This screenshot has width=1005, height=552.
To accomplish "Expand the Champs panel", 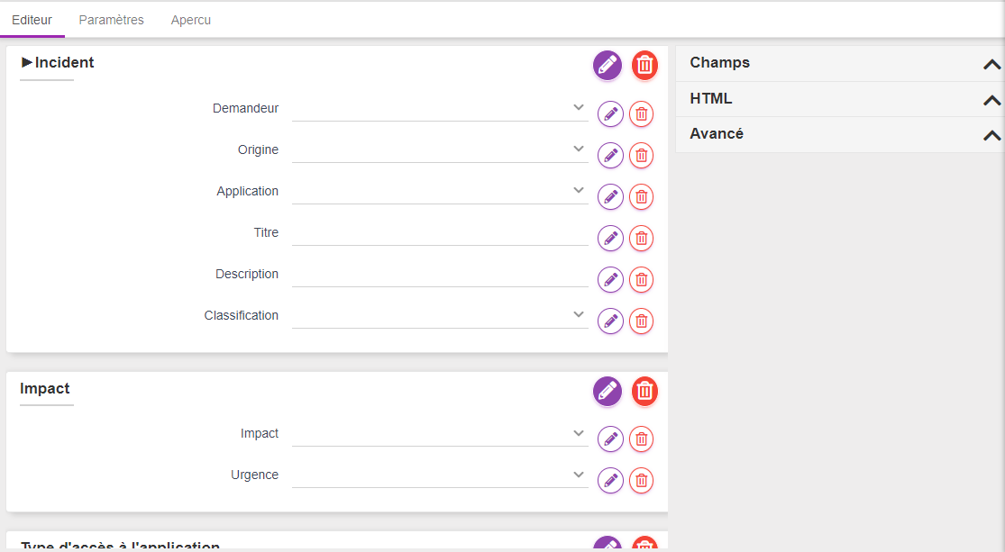I will click(x=991, y=64).
